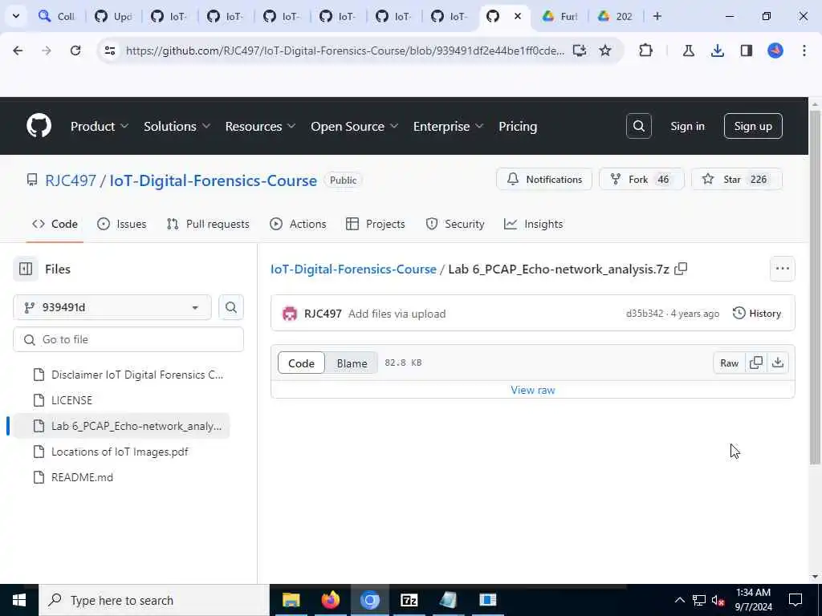Open Chrome profile avatar
Screen dimensions: 822x616
pos(775,51)
